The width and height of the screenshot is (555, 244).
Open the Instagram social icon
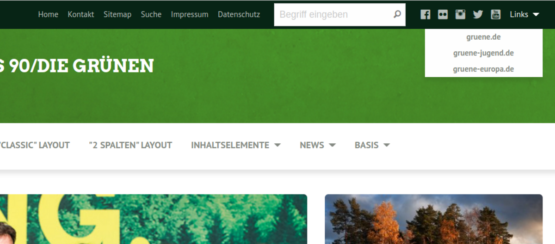460,14
